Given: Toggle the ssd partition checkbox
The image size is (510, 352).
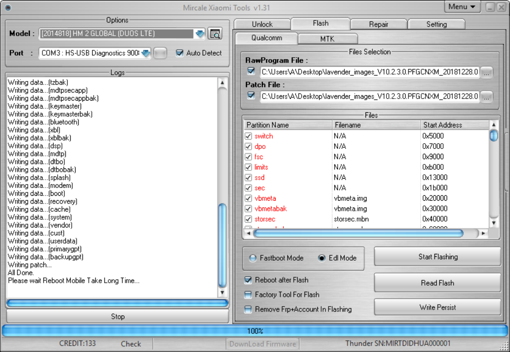Looking at the screenshot, I should 248,178.
